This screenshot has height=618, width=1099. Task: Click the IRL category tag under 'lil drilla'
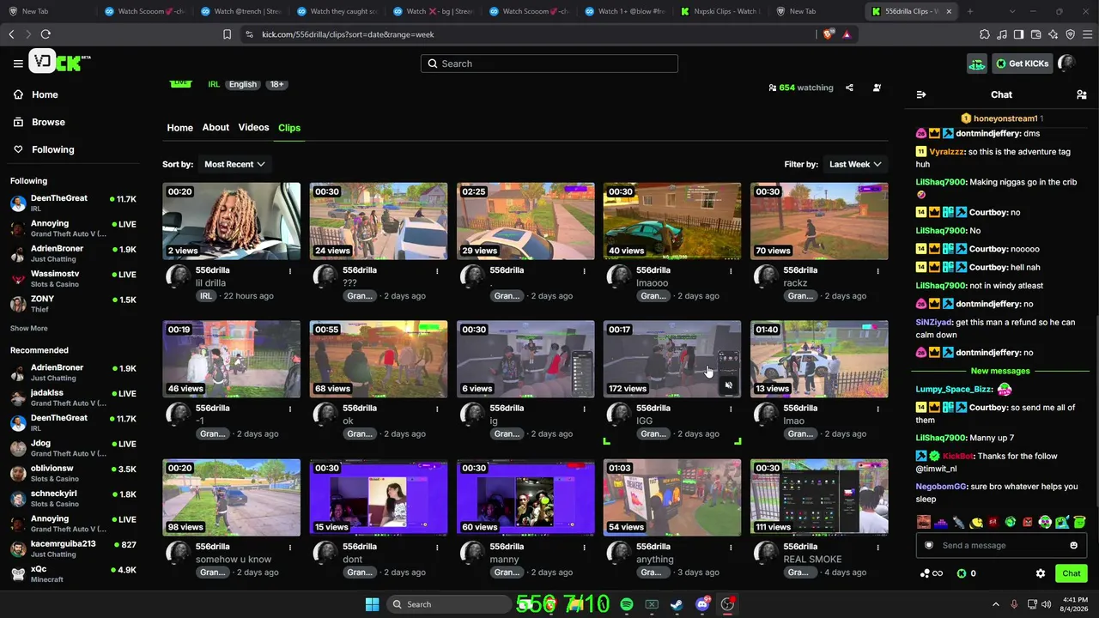click(x=205, y=296)
